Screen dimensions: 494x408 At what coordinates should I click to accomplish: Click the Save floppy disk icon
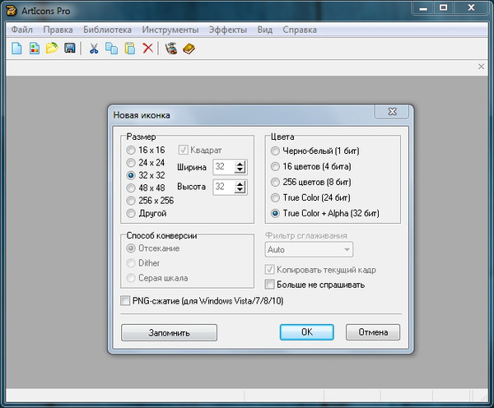tap(70, 49)
